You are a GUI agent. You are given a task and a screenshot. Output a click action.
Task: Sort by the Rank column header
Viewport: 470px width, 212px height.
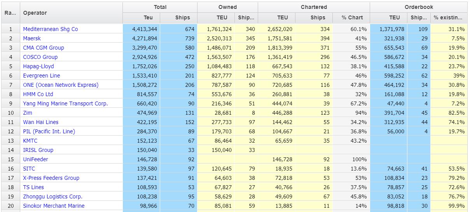(10, 13)
